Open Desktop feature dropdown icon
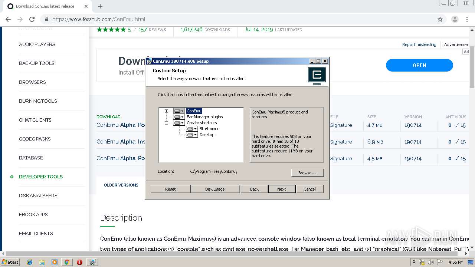 pyautogui.click(x=192, y=135)
